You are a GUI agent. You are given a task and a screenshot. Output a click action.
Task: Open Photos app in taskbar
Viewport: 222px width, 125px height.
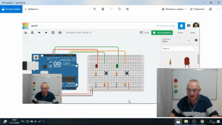pyautogui.click(x=178, y=122)
